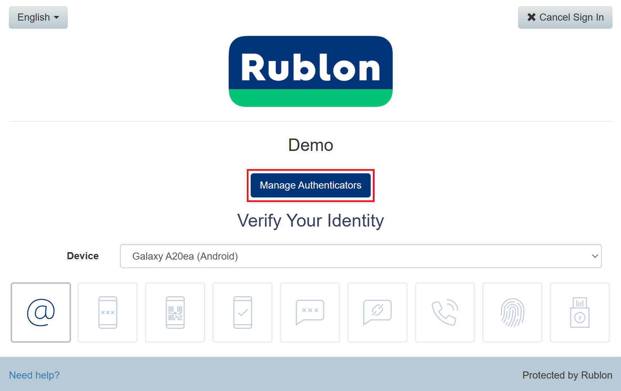Open the Need help? link
This screenshot has height=391, width=621.
[x=34, y=375]
